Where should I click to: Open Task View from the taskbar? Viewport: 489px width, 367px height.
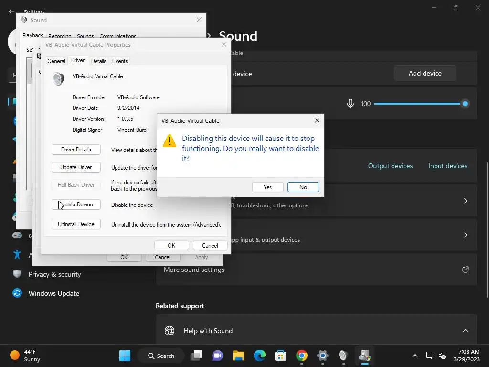point(197,356)
